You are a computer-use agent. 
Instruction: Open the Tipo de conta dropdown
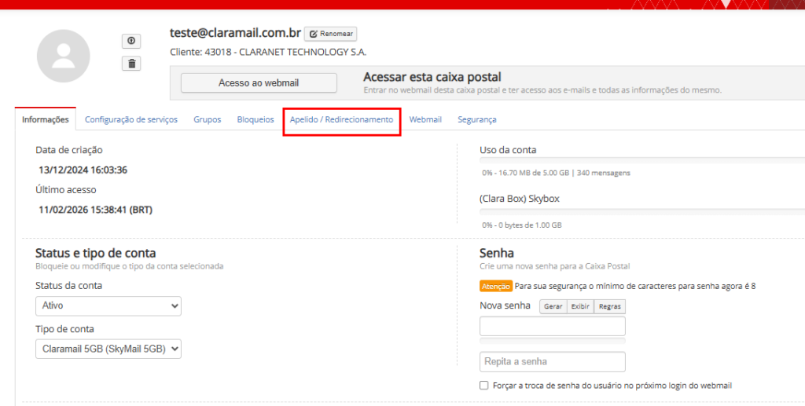click(x=108, y=349)
